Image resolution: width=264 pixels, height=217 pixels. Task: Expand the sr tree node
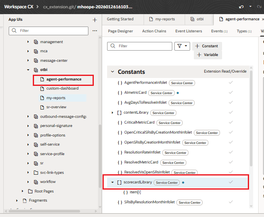(x=28, y=163)
